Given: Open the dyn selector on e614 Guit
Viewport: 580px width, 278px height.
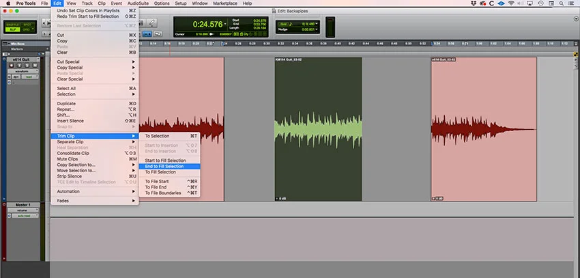Looking at the screenshot, I should click(17, 77).
